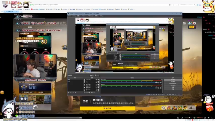Click douyu.com URL in address bar
Screen dimensions: 215x121
45,5
